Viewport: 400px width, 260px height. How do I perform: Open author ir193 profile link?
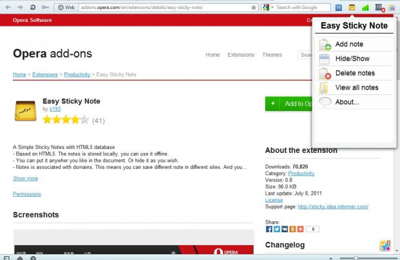pos(55,109)
